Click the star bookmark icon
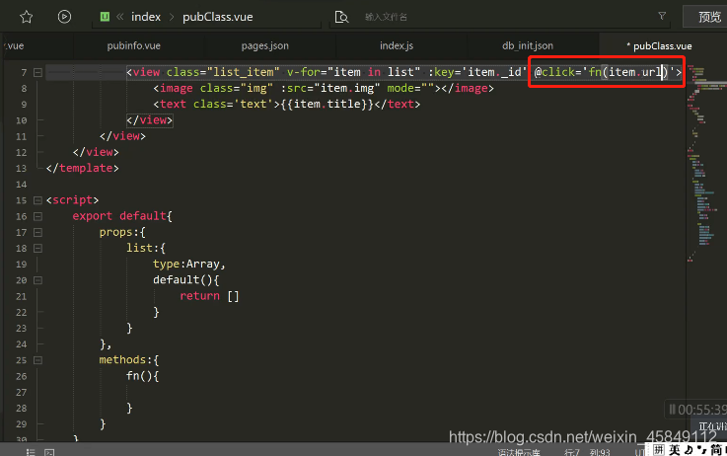 click(x=27, y=17)
